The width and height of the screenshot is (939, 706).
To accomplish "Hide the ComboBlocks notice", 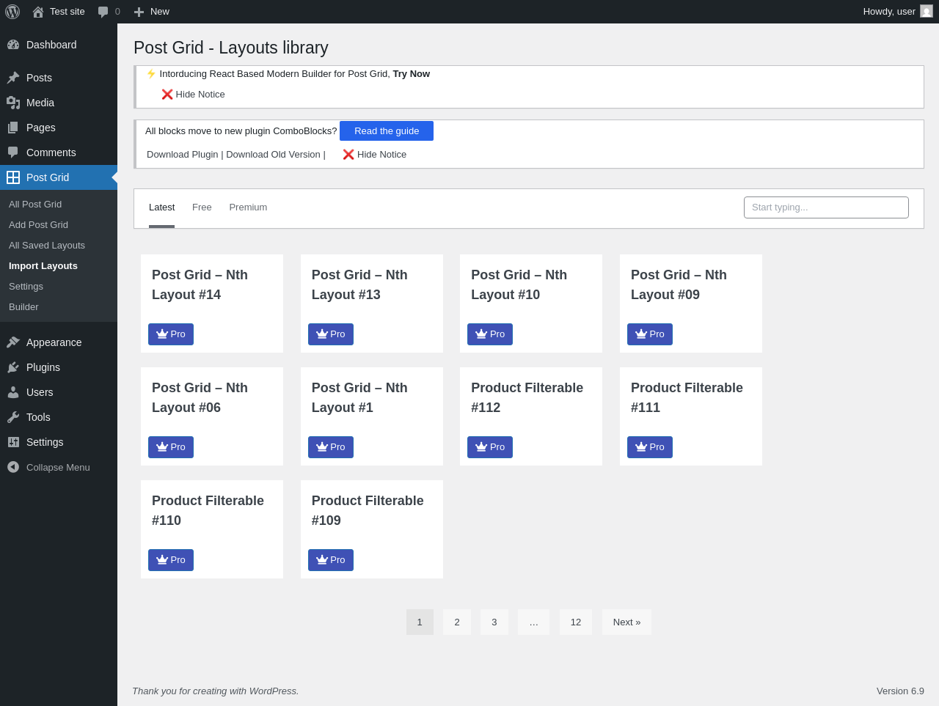I will 374,155.
